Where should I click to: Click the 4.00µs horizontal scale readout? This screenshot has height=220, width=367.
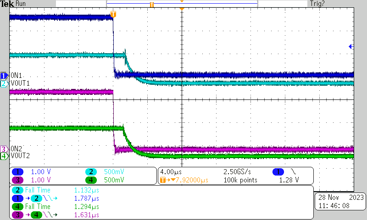click(171, 172)
